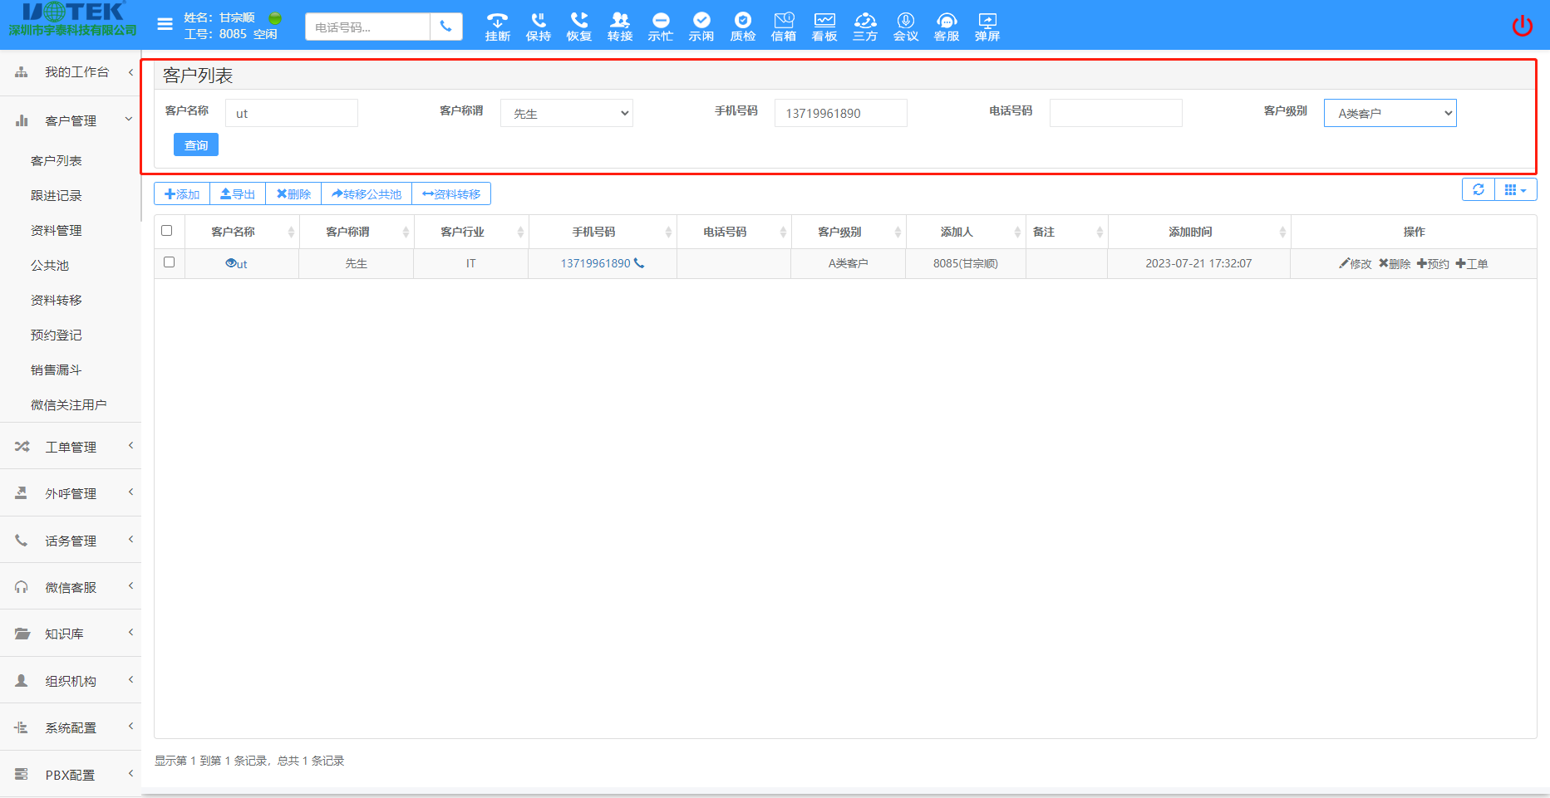The height and width of the screenshot is (798, 1550).
Task: Click the 电话号码 filter input field
Action: point(1115,113)
